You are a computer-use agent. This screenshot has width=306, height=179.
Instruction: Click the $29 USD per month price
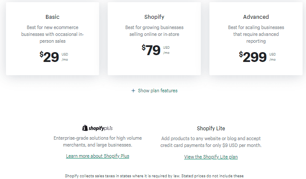[54, 57]
